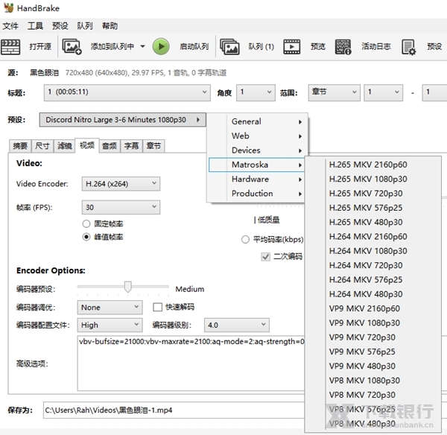Image resolution: width=447 pixels, height=435 pixels.
Task: Click the Queue (1) stacked pictures icon
Action: 229,46
